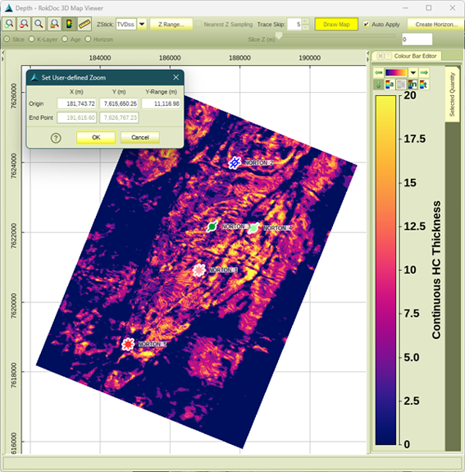Confirm zoom dialog with OK button
The width and height of the screenshot is (465, 472).
tap(96, 138)
